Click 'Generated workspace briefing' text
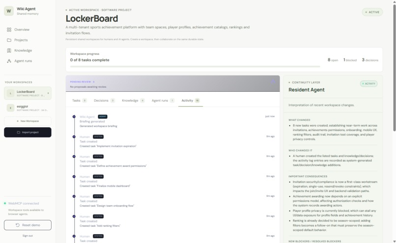This screenshot has height=243, width=396. tap(98, 126)
